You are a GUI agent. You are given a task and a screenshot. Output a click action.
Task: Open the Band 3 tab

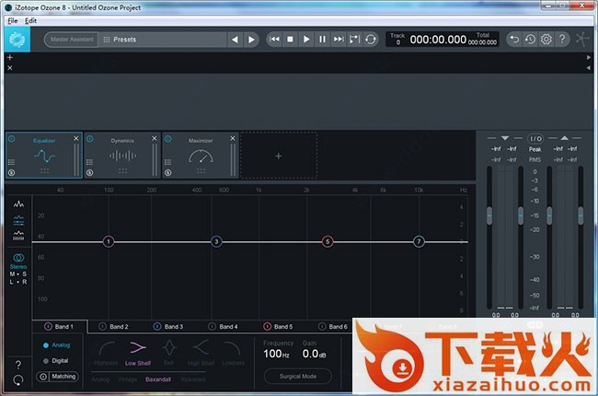[168, 327]
